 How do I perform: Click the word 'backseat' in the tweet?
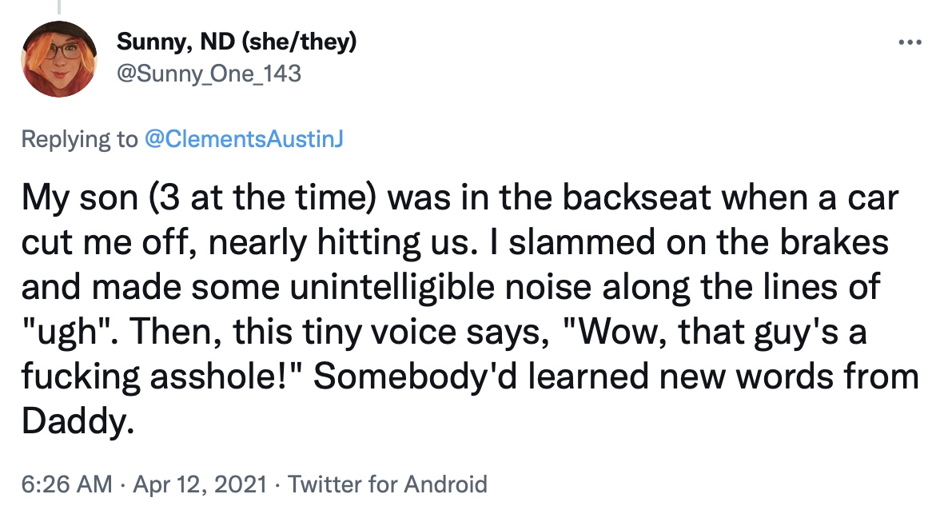[x=636, y=198]
